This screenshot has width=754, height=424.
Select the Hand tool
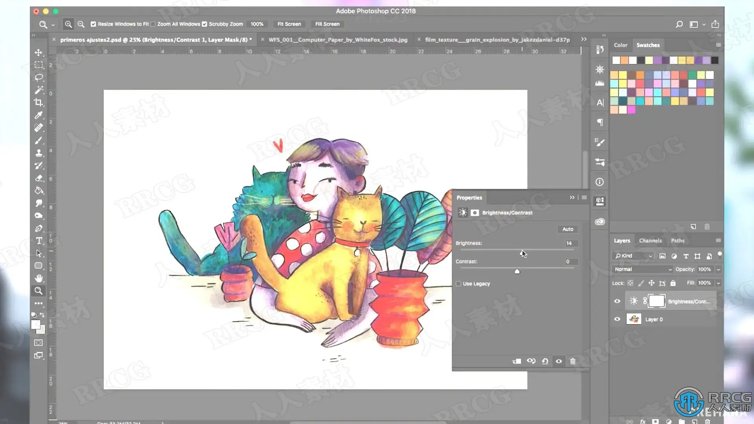(38, 278)
